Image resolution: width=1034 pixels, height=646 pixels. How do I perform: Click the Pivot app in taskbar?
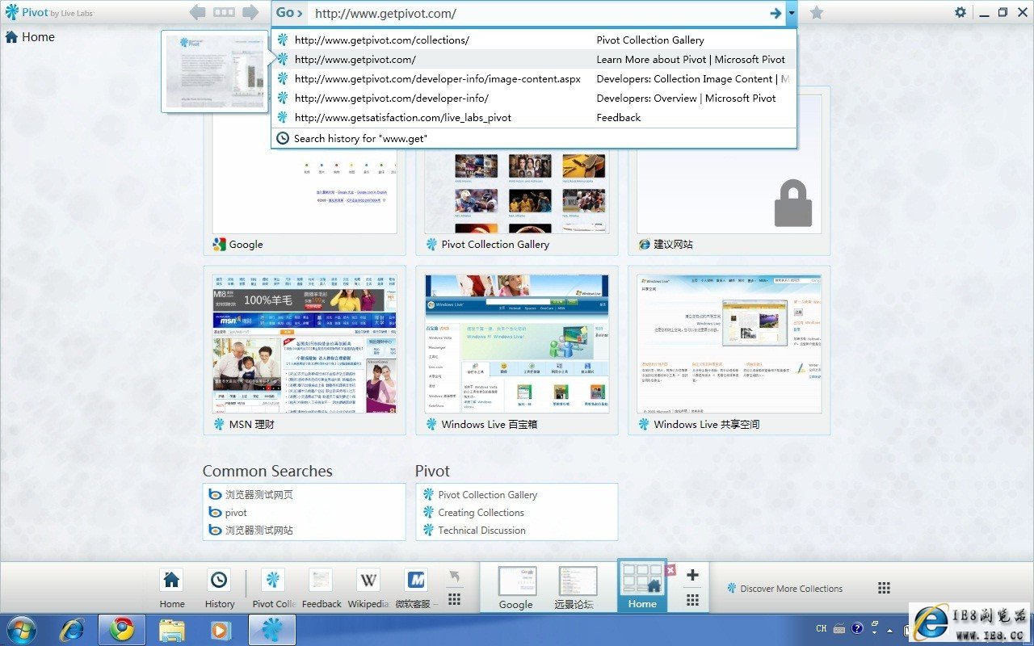(x=272, y=630)
